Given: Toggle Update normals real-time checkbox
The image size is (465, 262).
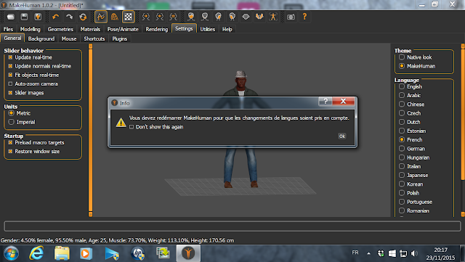Looking at the screenshot, I should click(10, 66).
